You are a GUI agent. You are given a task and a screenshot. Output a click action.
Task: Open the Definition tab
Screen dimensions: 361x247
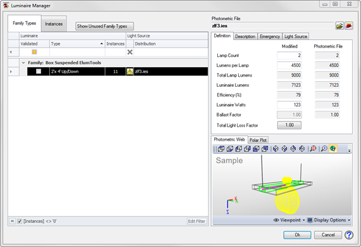point(222,35)
